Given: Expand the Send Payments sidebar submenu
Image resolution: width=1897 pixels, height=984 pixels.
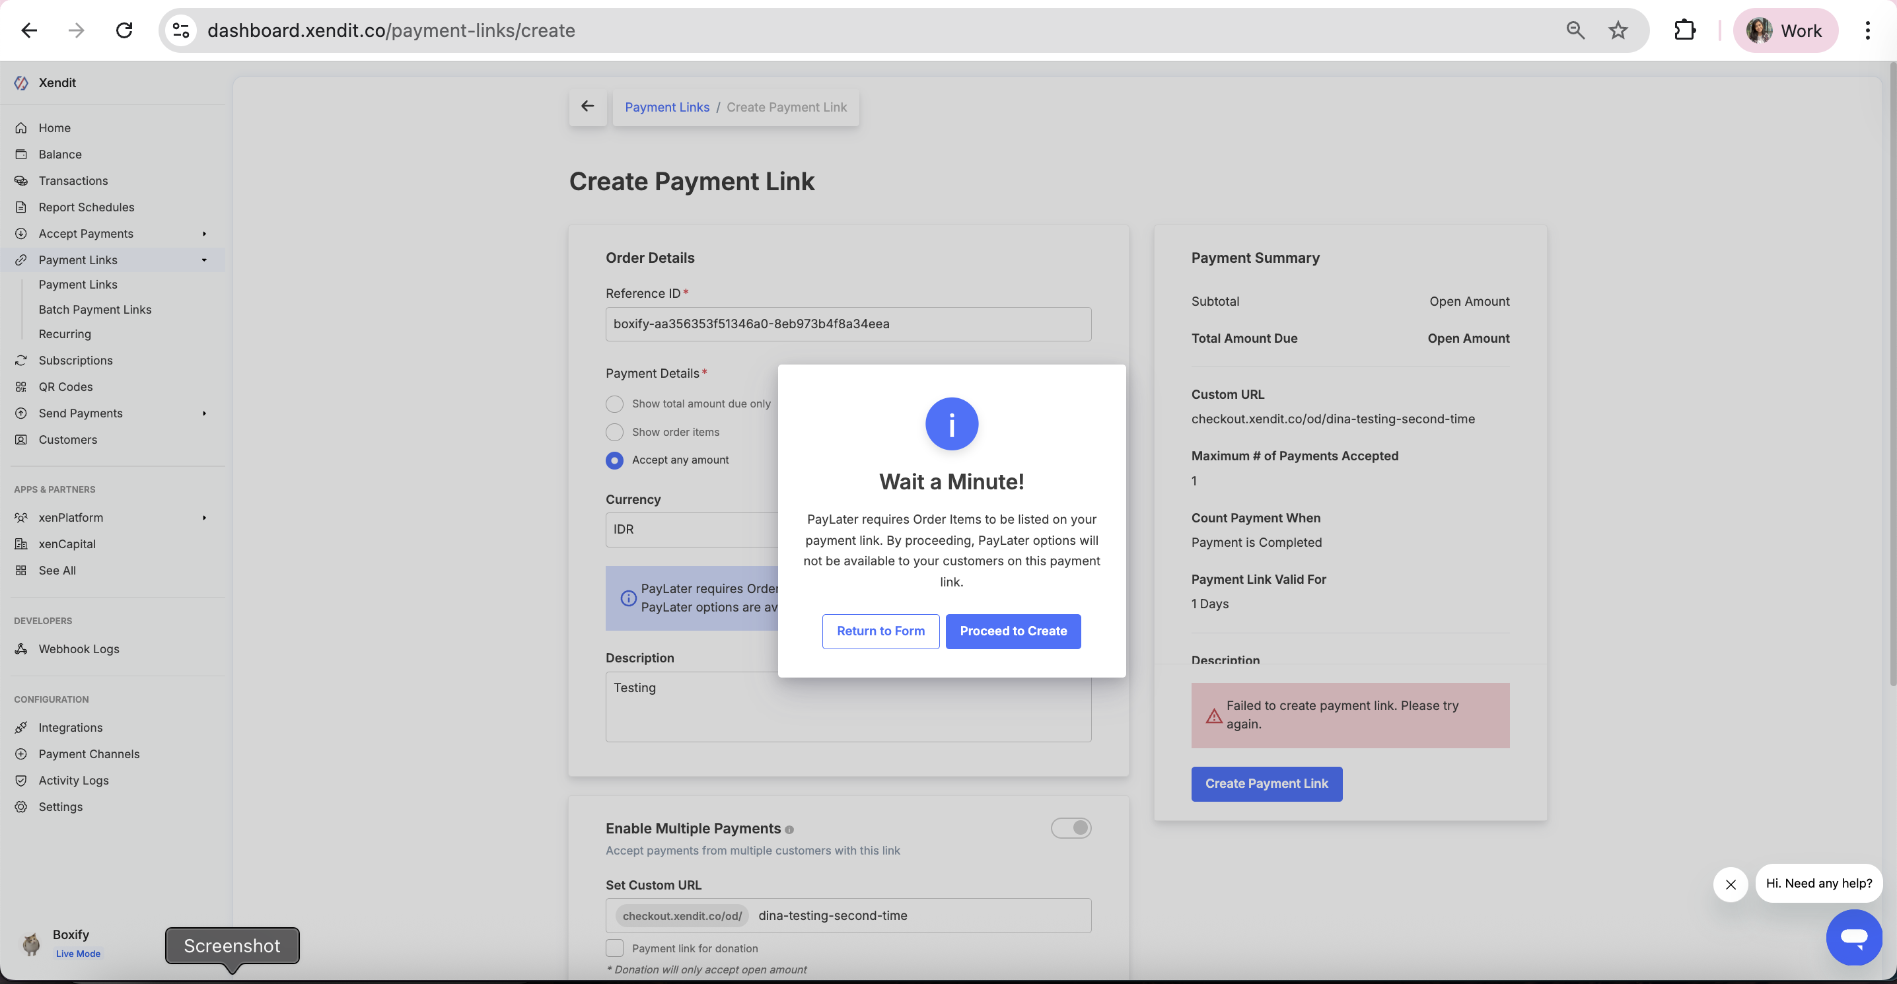Looking at the screenshot, I should click(x=204, y=413).
